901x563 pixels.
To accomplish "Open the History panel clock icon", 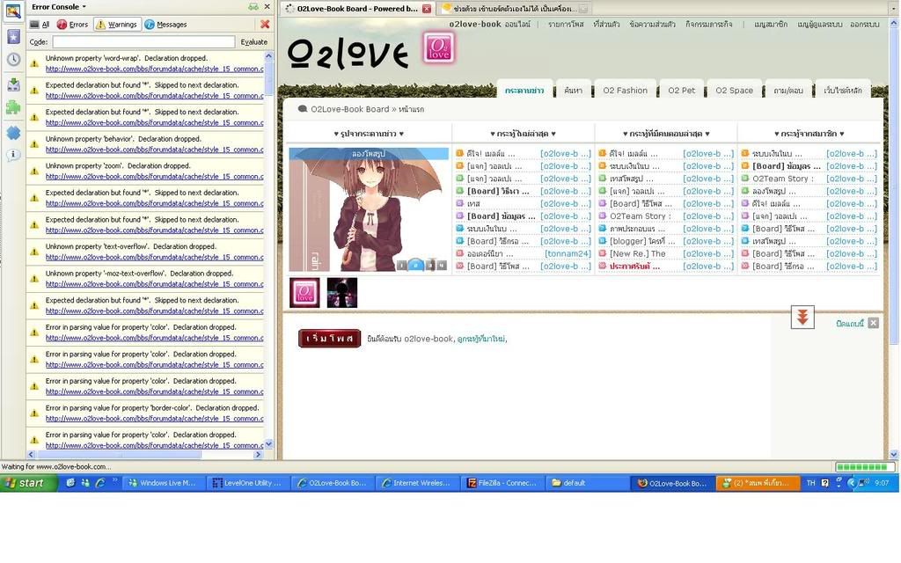I will (13, 60).
